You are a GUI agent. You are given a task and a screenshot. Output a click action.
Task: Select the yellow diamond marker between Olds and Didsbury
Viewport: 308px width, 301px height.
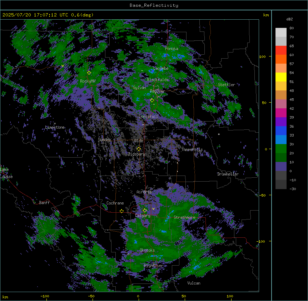139,149
